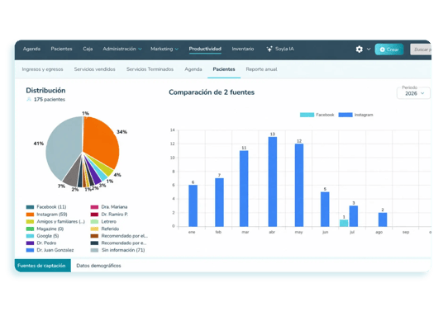Click the May Instagram bar labeled 12
448x316 pixels.
click(299, 185)
